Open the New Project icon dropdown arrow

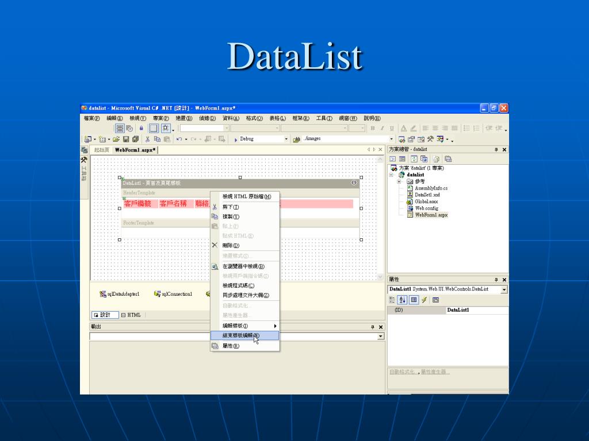click(x=95, y=140)
